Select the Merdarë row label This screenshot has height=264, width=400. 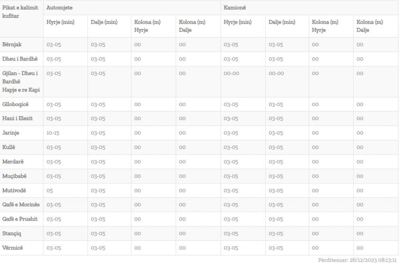13,162
